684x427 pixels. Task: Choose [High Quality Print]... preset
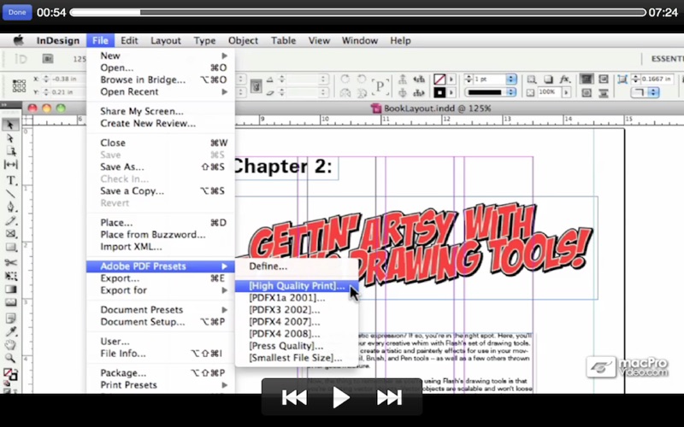tap(297, 286)
